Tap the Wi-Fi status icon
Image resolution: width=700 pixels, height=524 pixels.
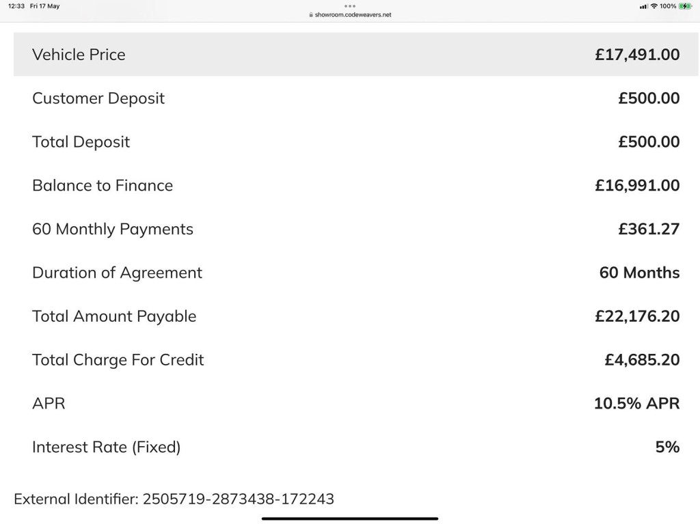click(654, 6)
